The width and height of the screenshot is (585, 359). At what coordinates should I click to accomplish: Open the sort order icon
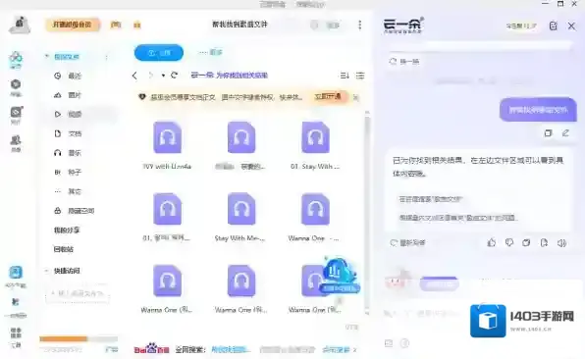[345, 76]
